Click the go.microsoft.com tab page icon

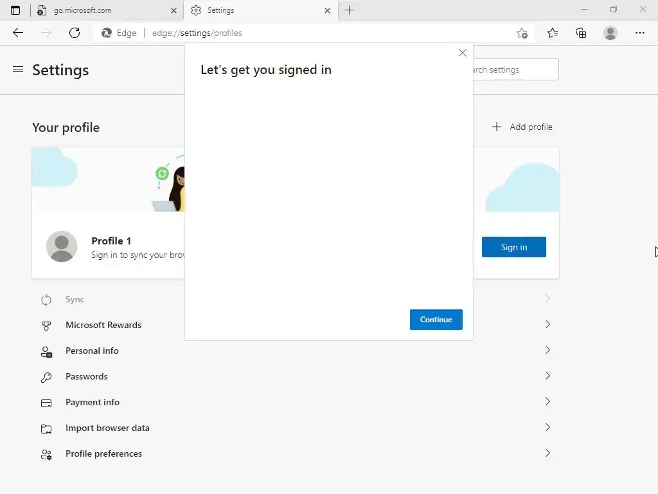click(42, 10)
